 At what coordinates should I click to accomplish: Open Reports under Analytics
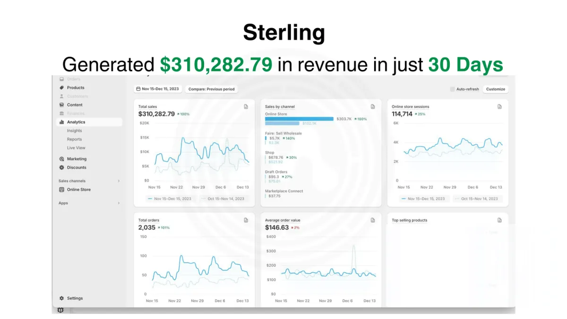[x=74, y=139]
